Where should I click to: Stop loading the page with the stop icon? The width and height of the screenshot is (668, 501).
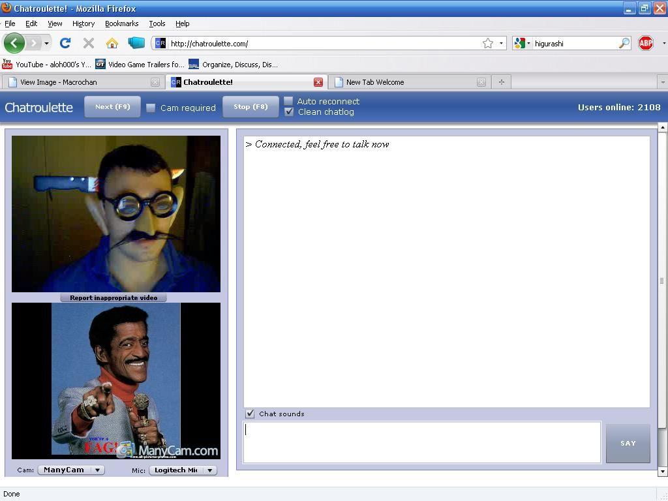click(x=88, y=43)
